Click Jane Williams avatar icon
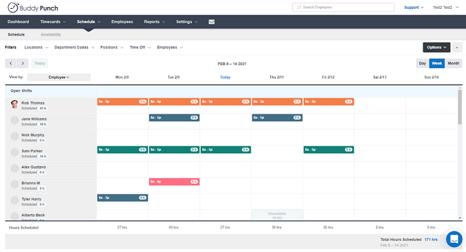 14,120
